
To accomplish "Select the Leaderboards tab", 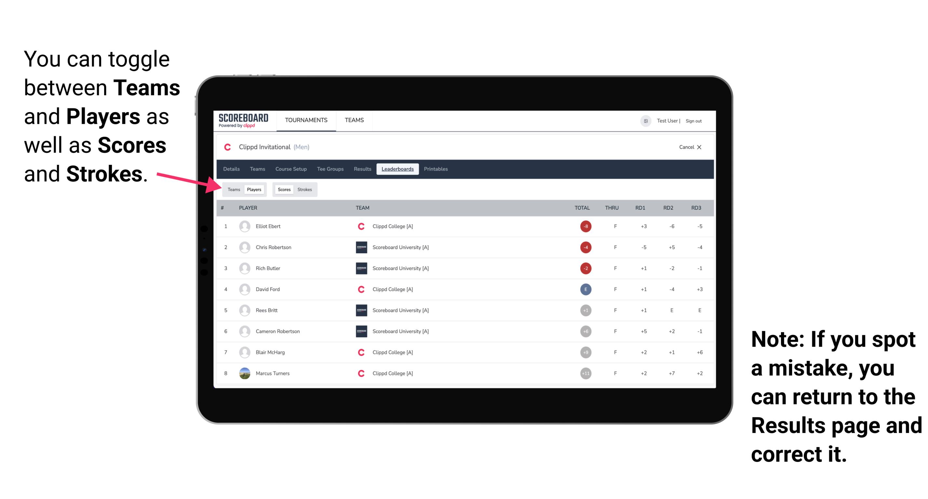I will (397, 169).
